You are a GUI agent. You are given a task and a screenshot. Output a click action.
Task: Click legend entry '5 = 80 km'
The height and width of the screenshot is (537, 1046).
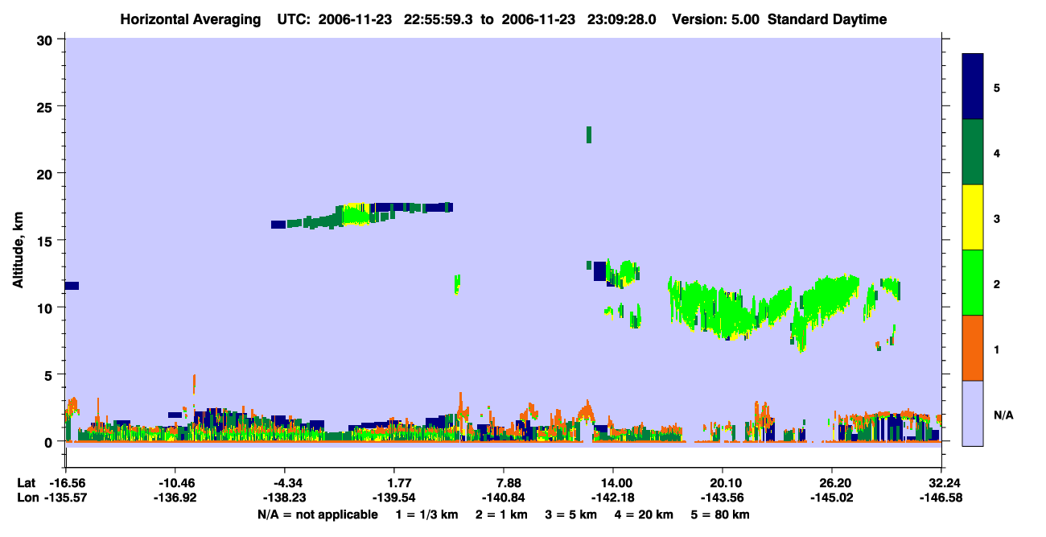[722, 514]
